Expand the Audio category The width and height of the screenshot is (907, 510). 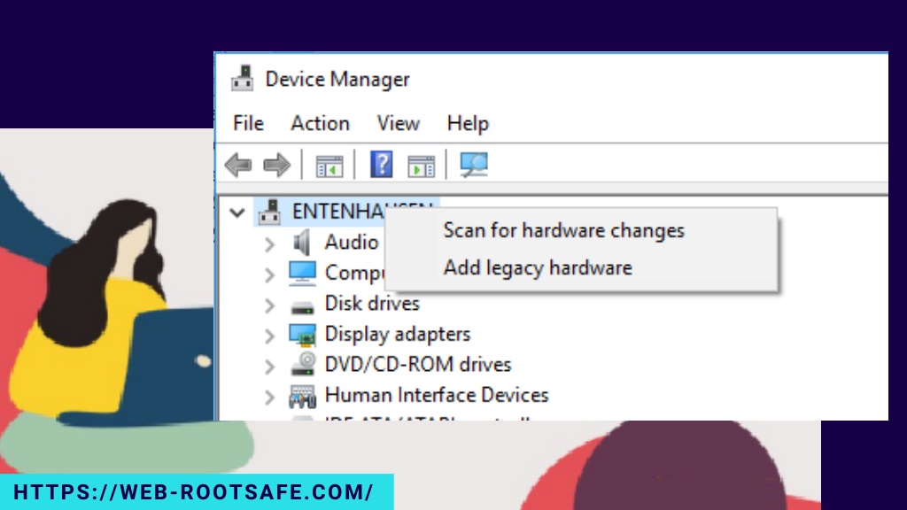(x=269, y=244)
